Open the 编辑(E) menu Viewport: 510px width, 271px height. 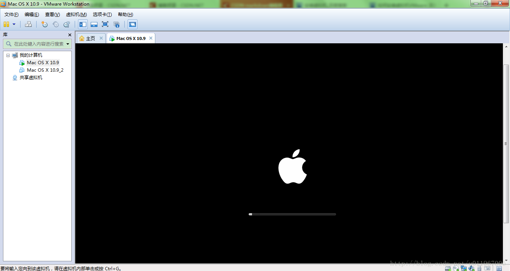pyautogui.click(x=32, y=15)
